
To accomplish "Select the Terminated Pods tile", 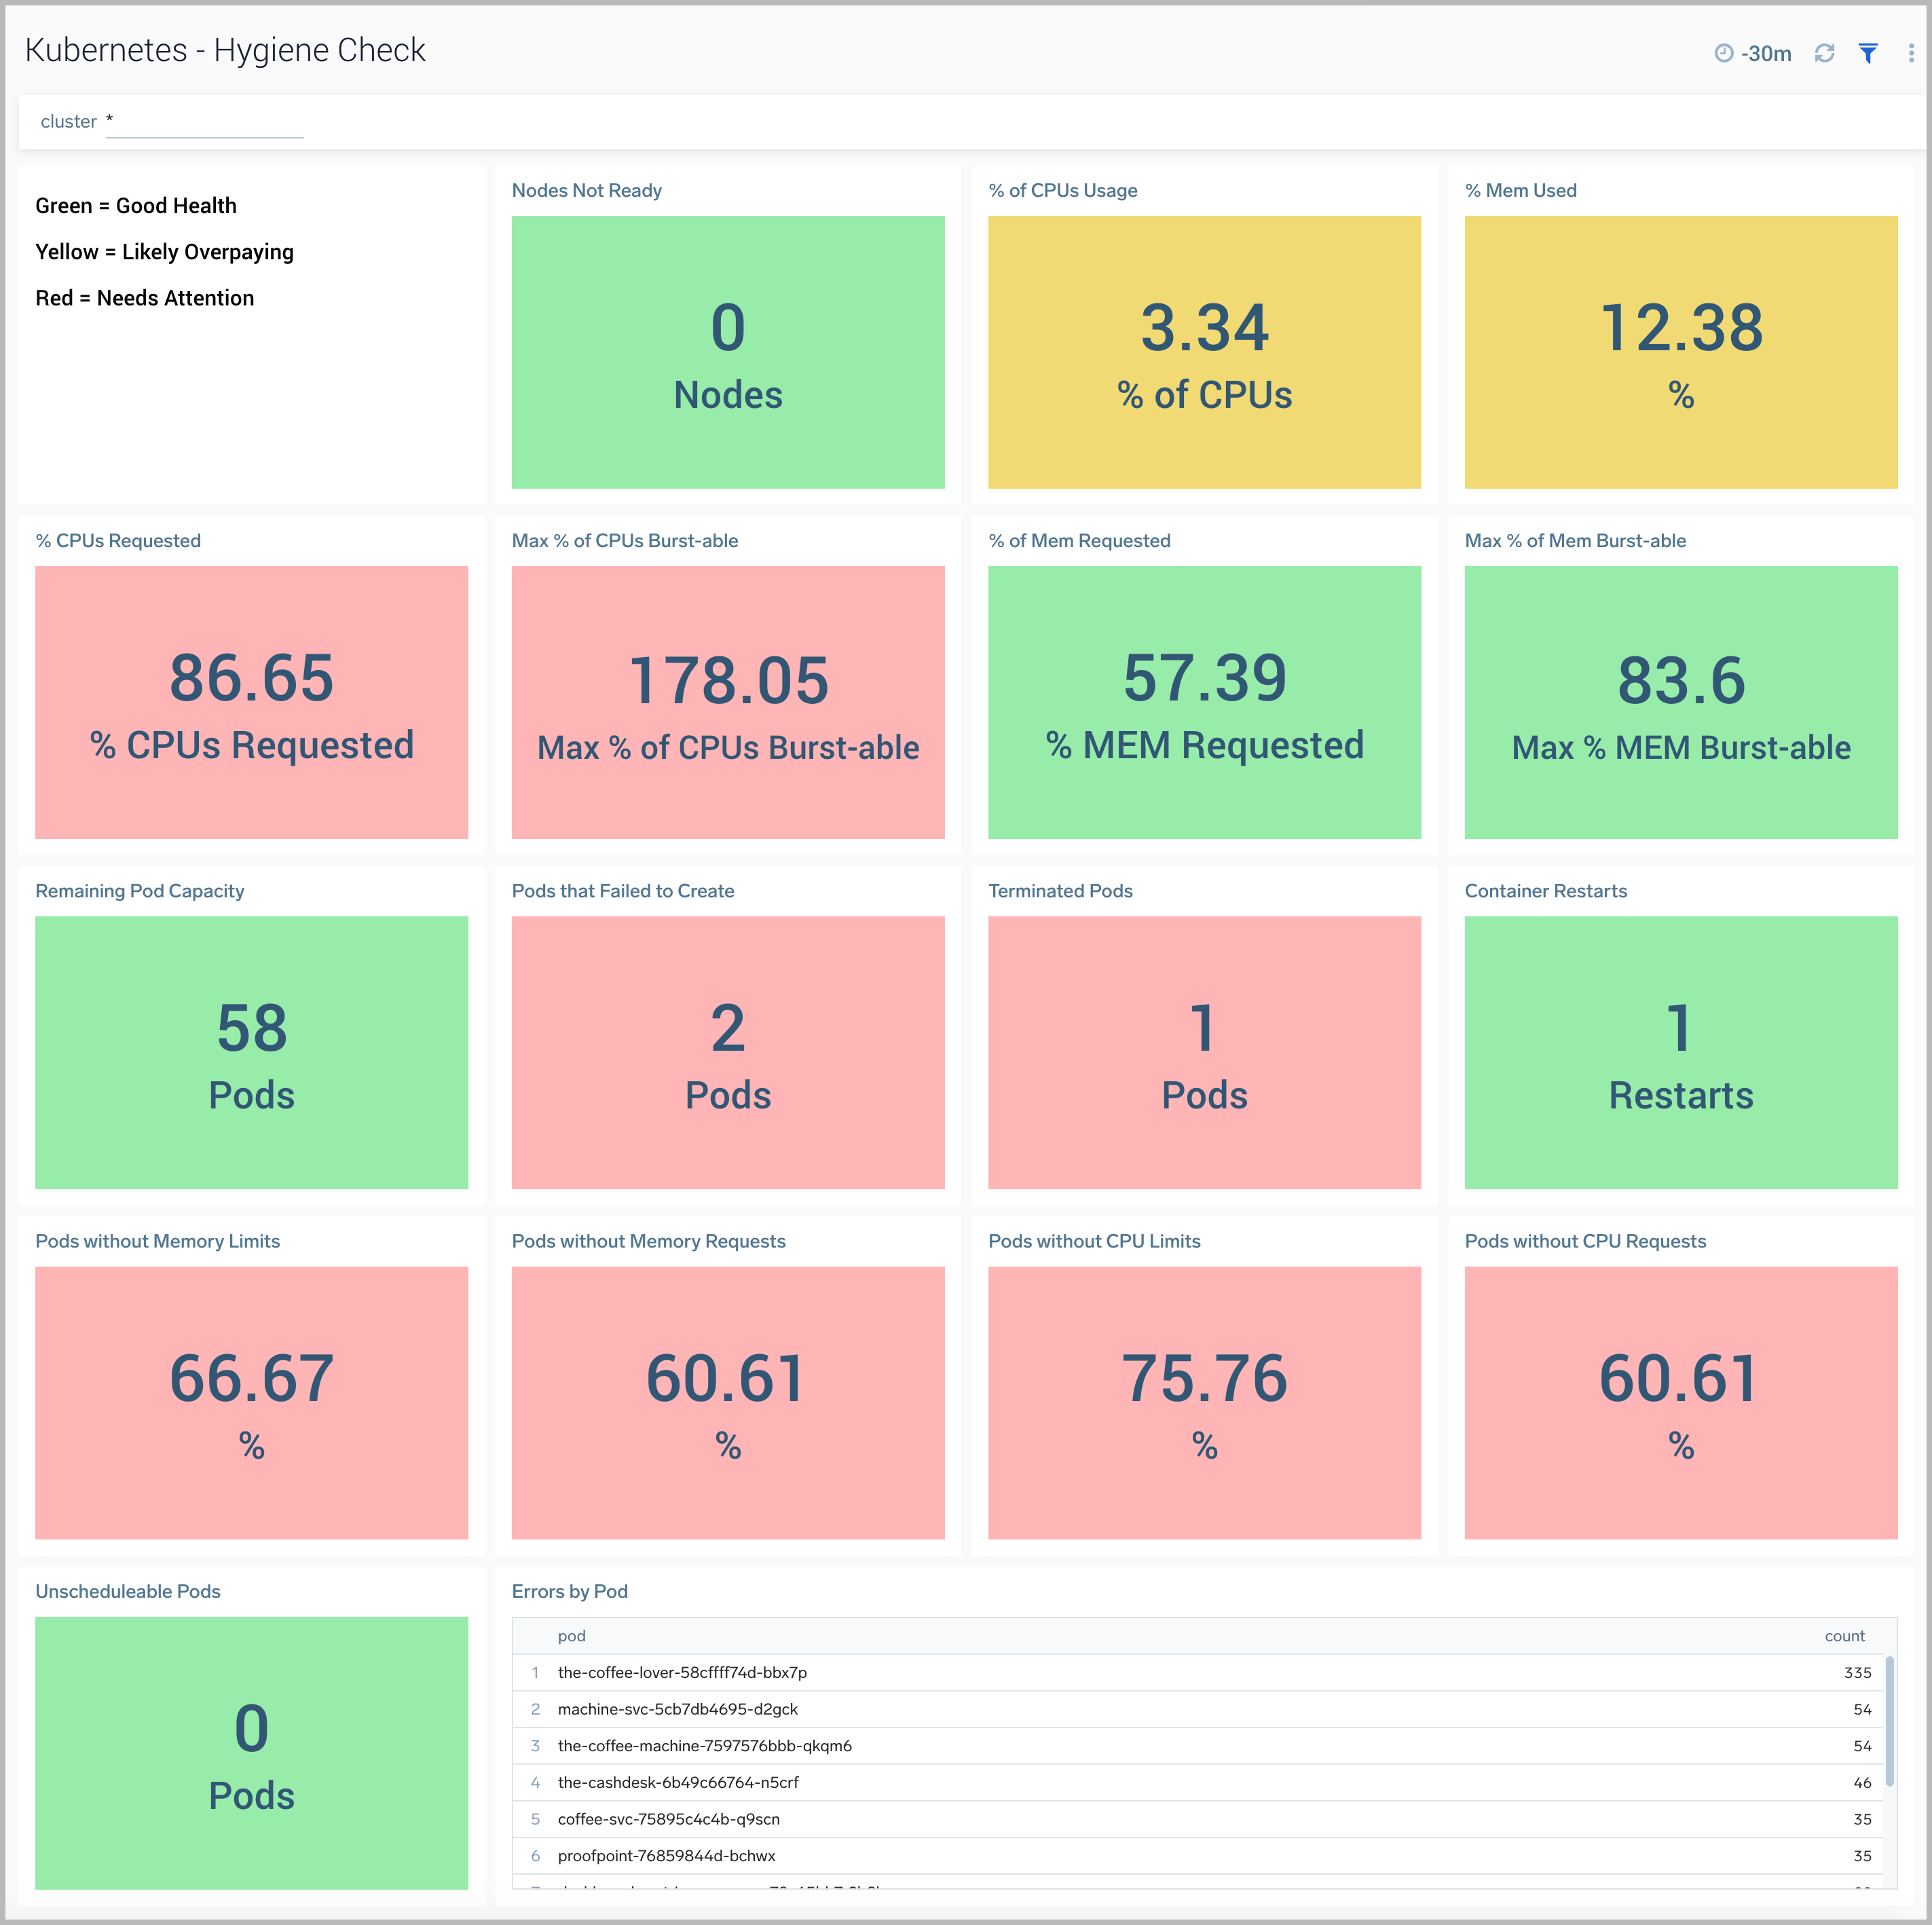I will pyautogui.click(x=1204, y=1053).
